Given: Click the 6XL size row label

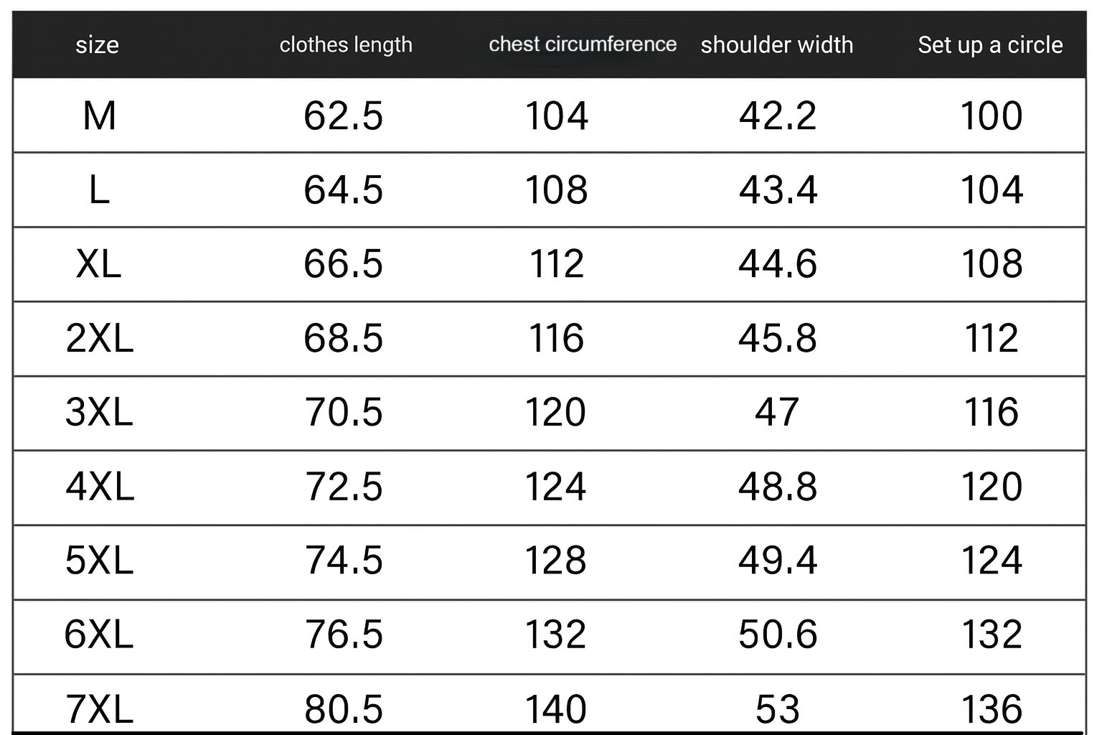Looking at the screenshot, I should tap(99, 635).
